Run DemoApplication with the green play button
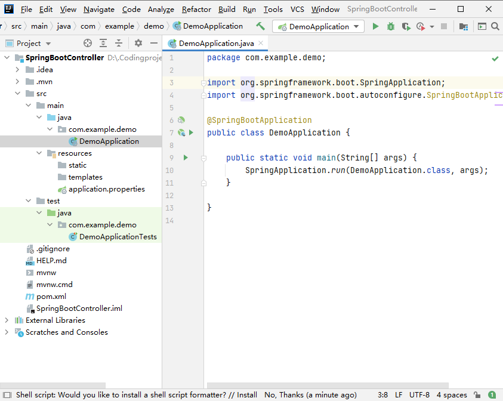Image resolution: width=503 pixels, height=401 pixels. 375,26
